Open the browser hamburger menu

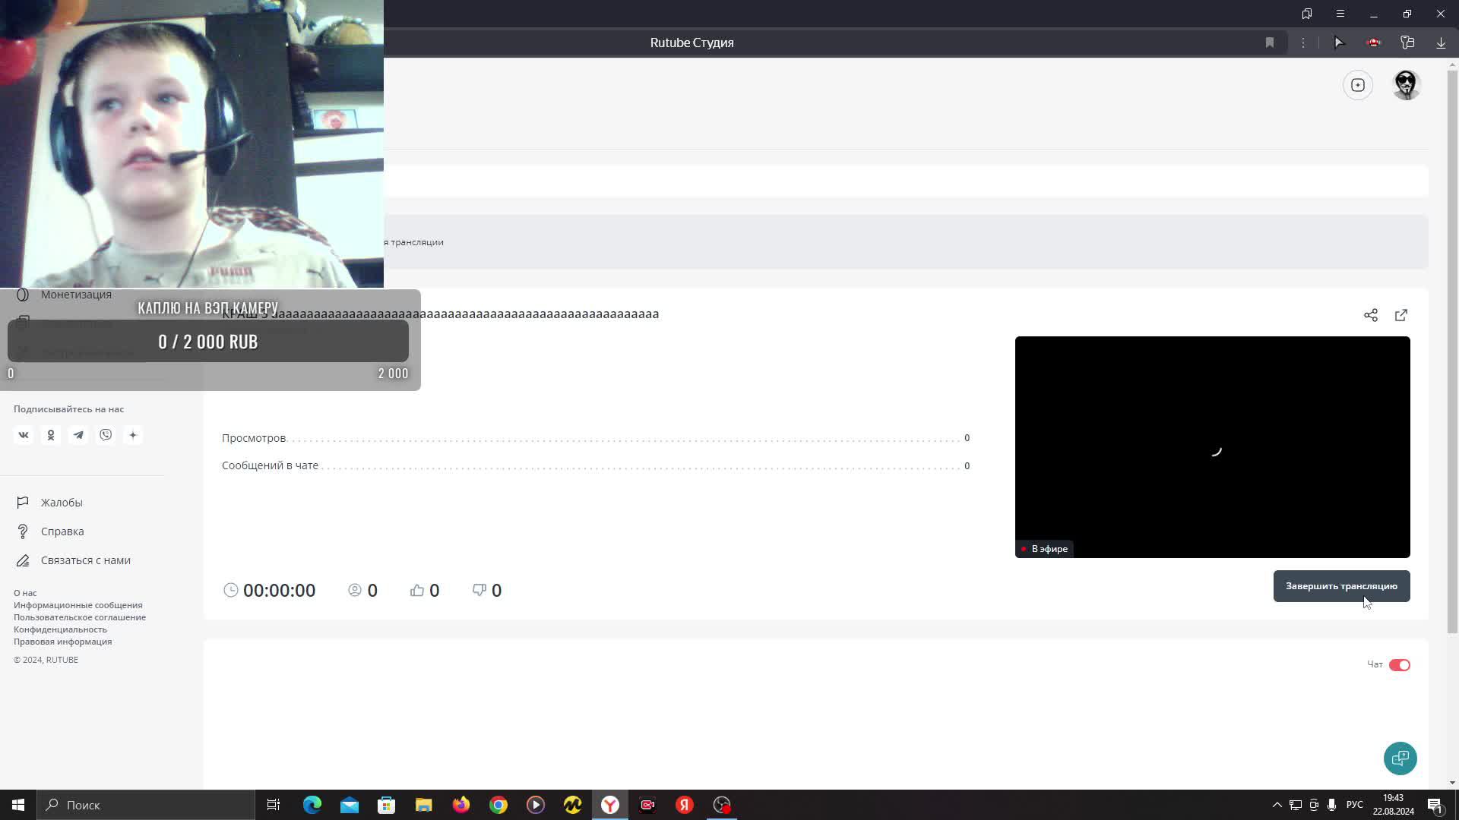coord(1340,14)
